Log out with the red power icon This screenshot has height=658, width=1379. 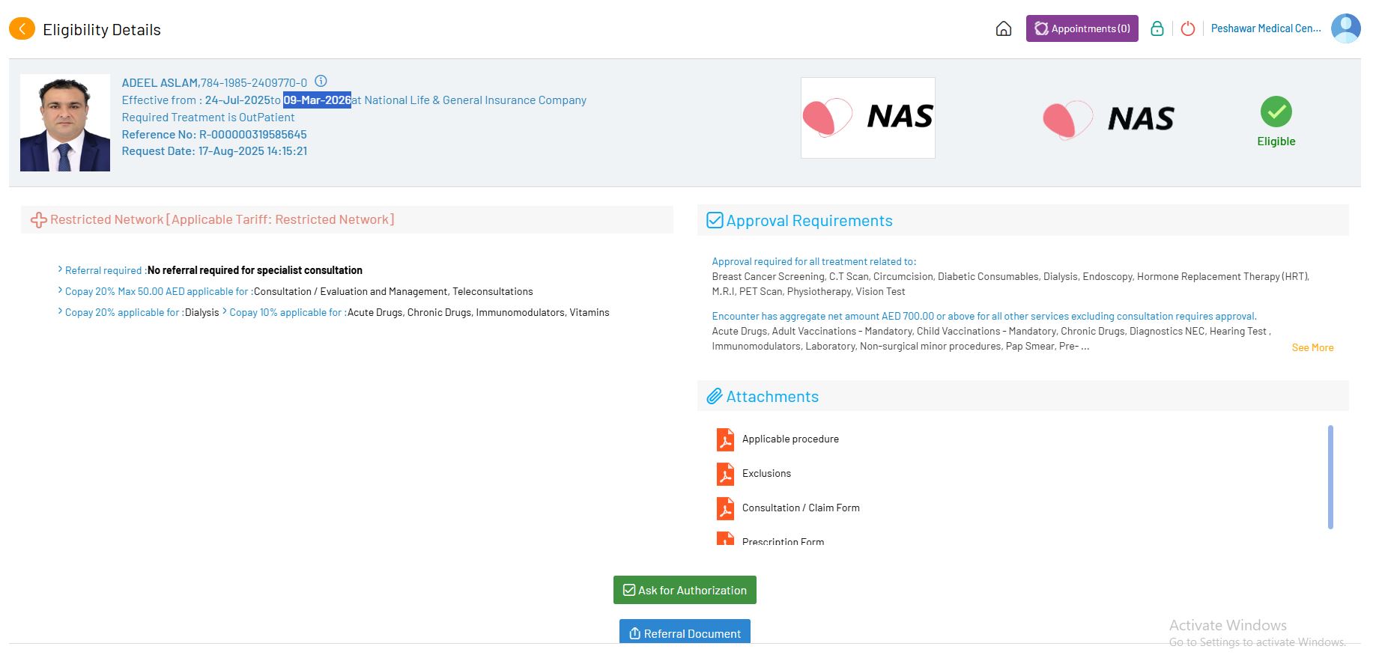pyautogui.click(x=1188, y=28)
